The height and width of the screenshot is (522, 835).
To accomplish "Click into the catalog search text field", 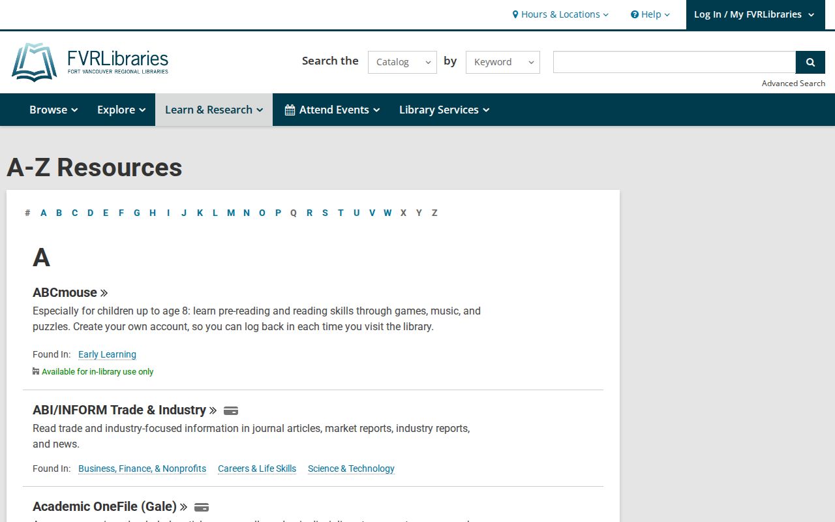I will click(x=675, y=62).
